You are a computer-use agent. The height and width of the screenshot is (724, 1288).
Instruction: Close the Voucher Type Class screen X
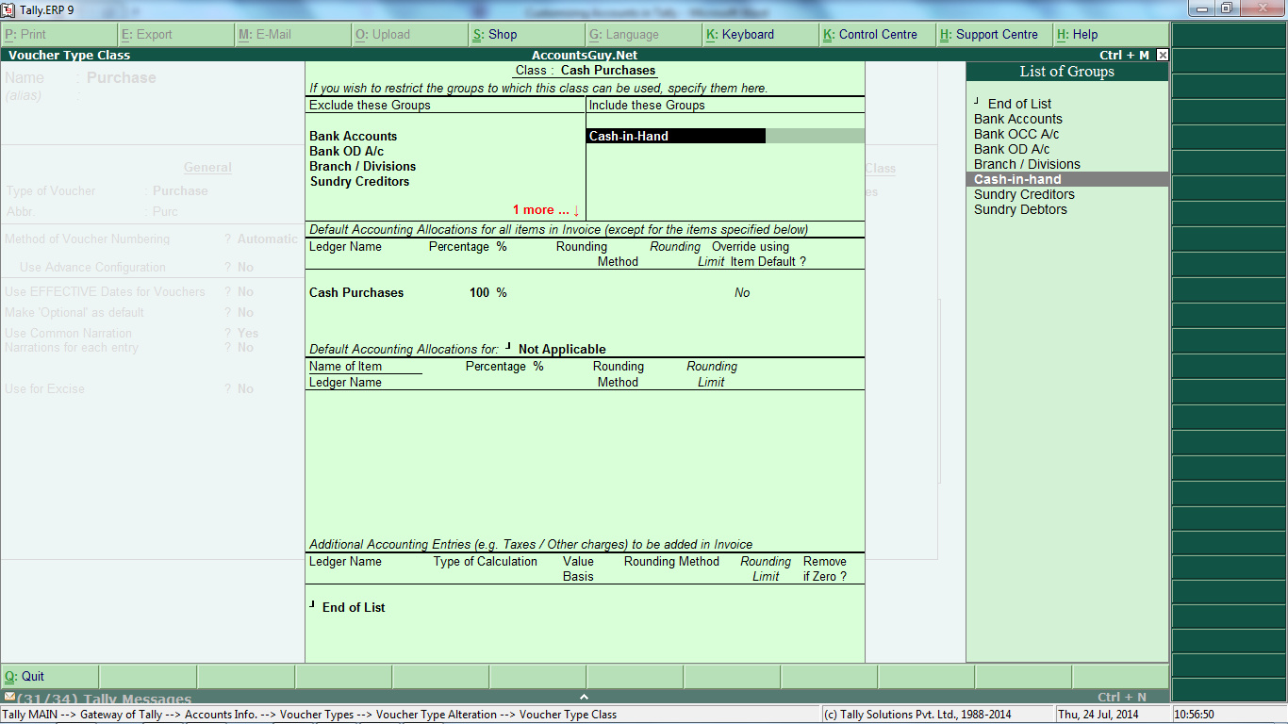[1163, 56]
